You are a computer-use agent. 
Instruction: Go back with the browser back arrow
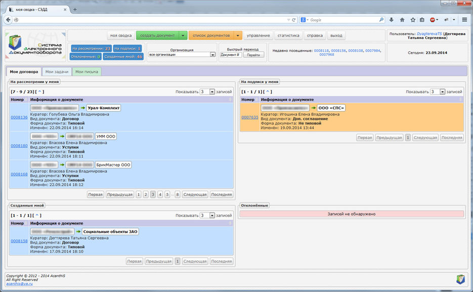coord(8,20)
